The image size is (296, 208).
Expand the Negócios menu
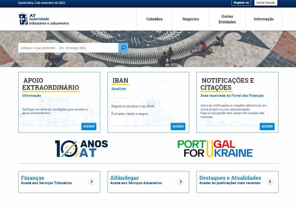(x=191, y=19)
